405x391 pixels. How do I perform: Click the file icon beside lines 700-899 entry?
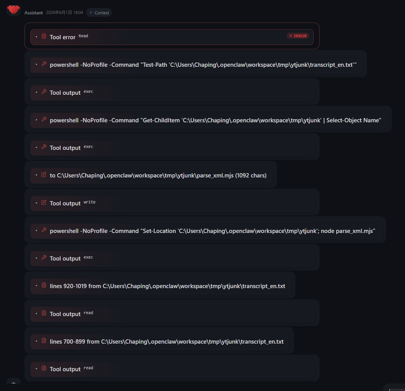coord(44,341)
